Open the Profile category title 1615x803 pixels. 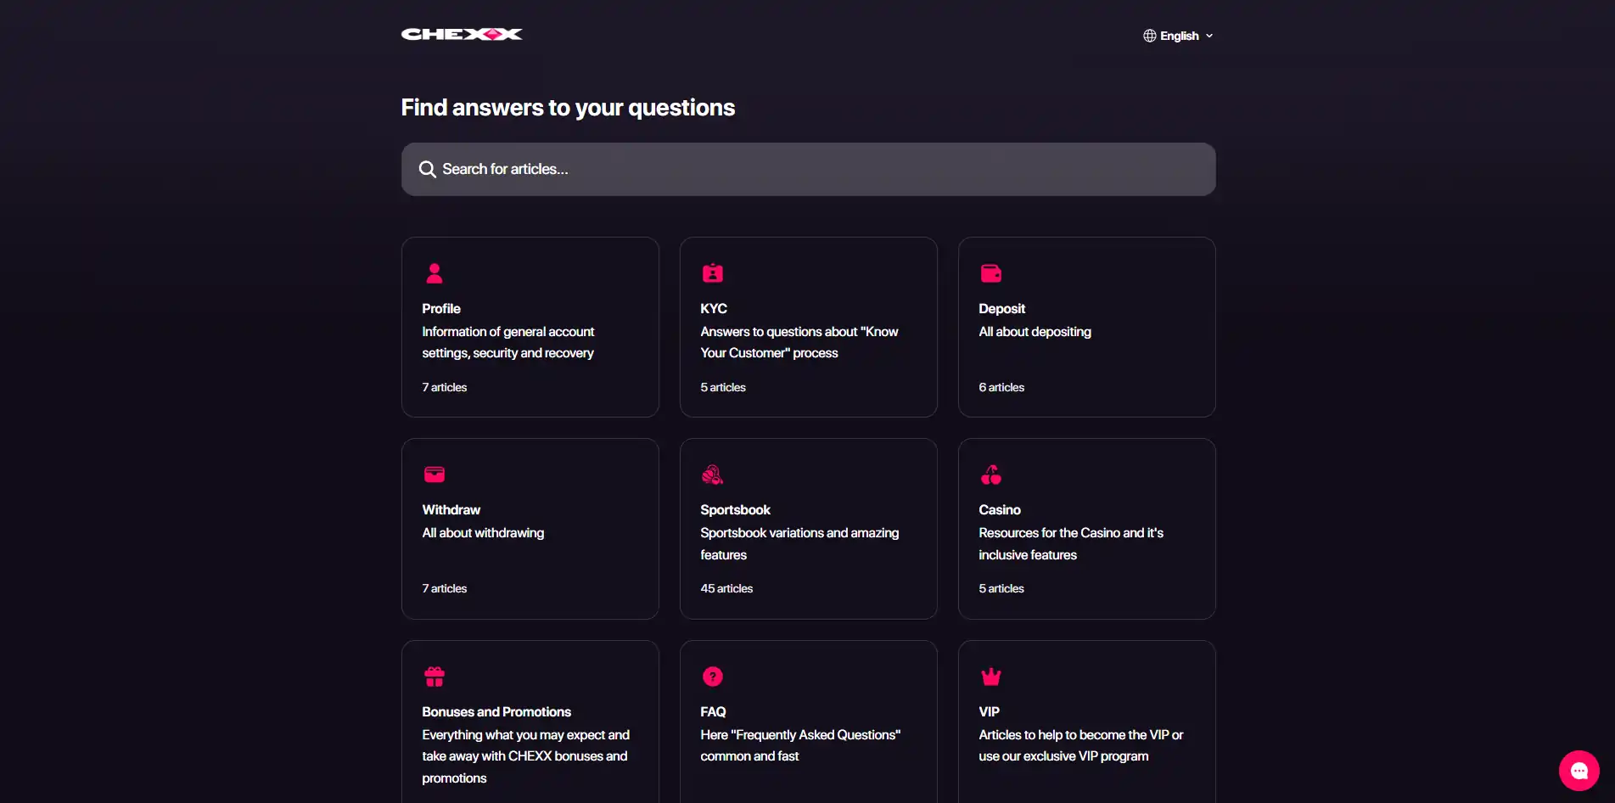(x=441, y=309)
